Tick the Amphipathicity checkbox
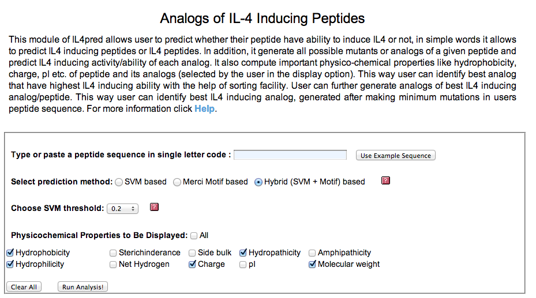Image resolution: width=536 pixels, height=298 pixels. coord(312,253)
